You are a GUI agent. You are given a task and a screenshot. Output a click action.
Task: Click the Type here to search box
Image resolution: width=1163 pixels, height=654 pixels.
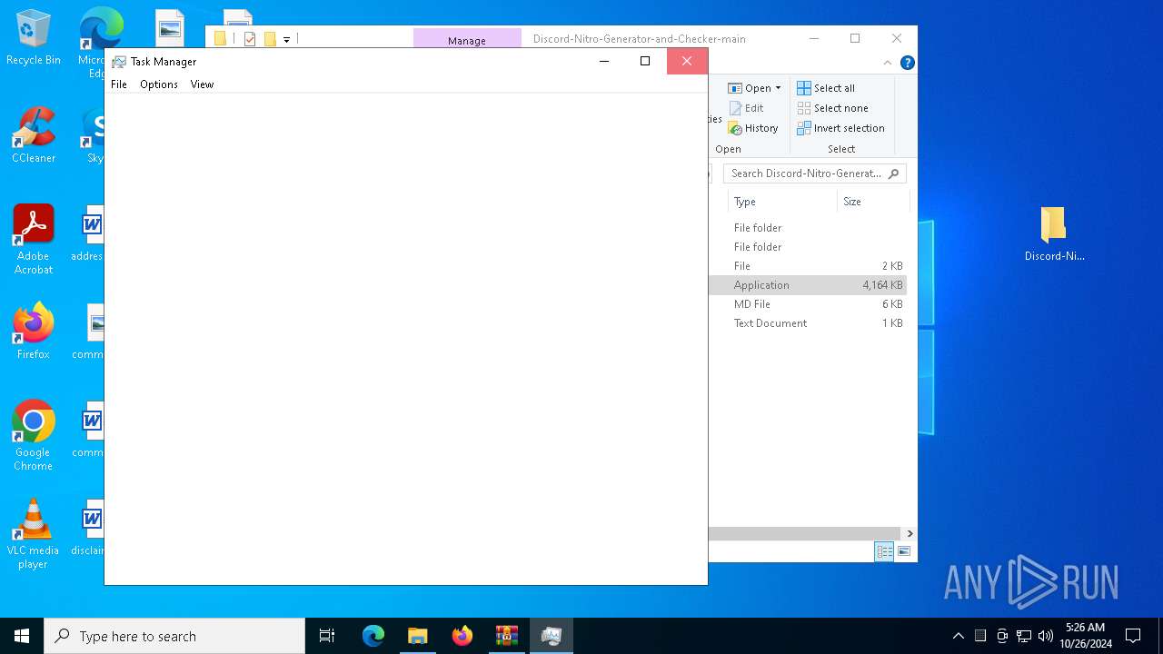(x=174, y=636)
